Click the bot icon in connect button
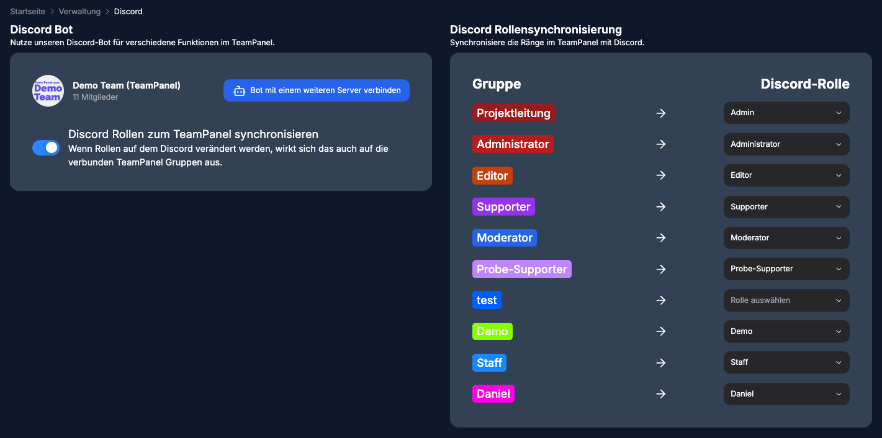 click(239, 90)
